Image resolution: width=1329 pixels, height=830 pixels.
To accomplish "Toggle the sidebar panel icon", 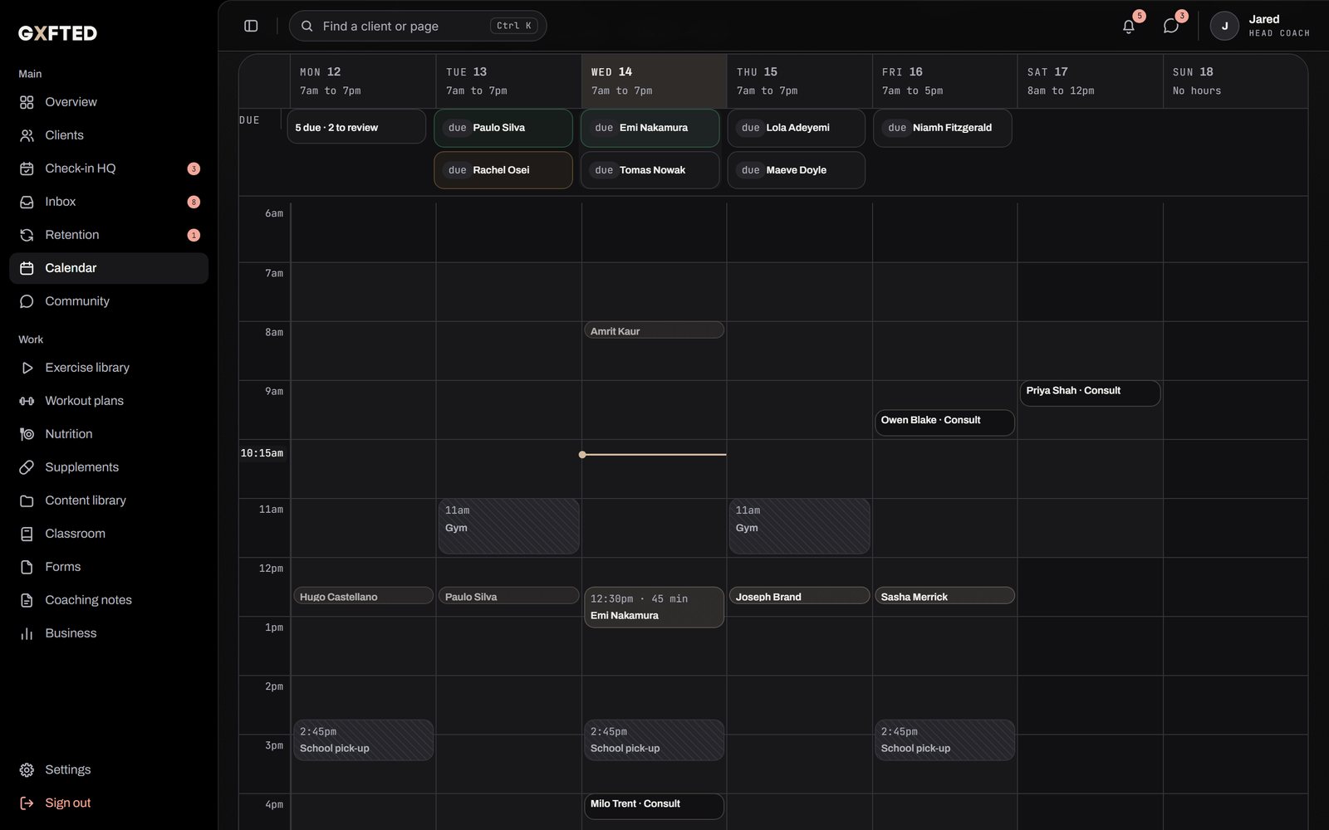I will pyautogui.click(x=251, y=26).
